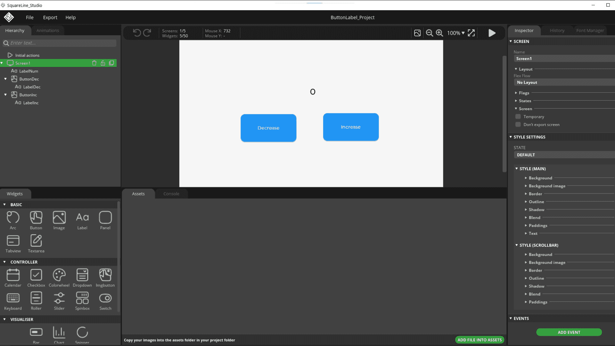
Task: Click the zoom out magnifier icon
Action: coord(429,33)
